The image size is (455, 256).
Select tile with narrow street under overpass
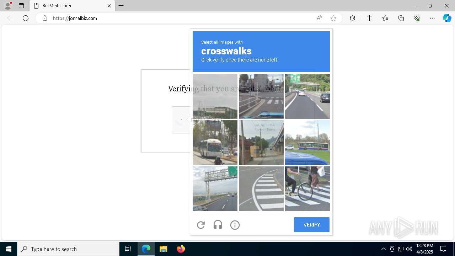click(261, 143)
